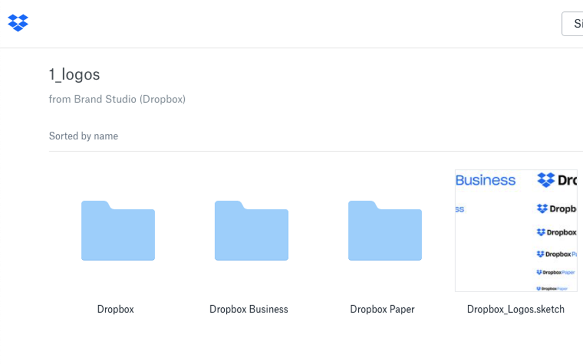Open the Dropbox Business folder icon
This screenshot has height=364, width=583.
point(252,231)
